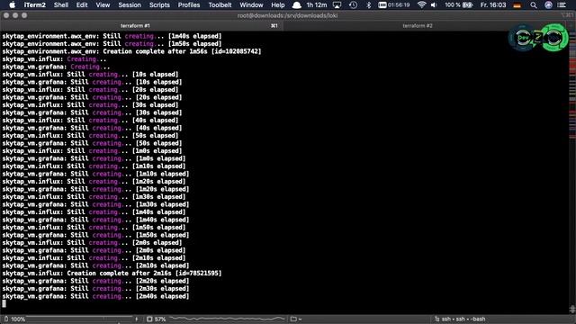Click the CPU usage graph in status bar
Viewport: 576px width, 324px height.
tap(227, 319)
